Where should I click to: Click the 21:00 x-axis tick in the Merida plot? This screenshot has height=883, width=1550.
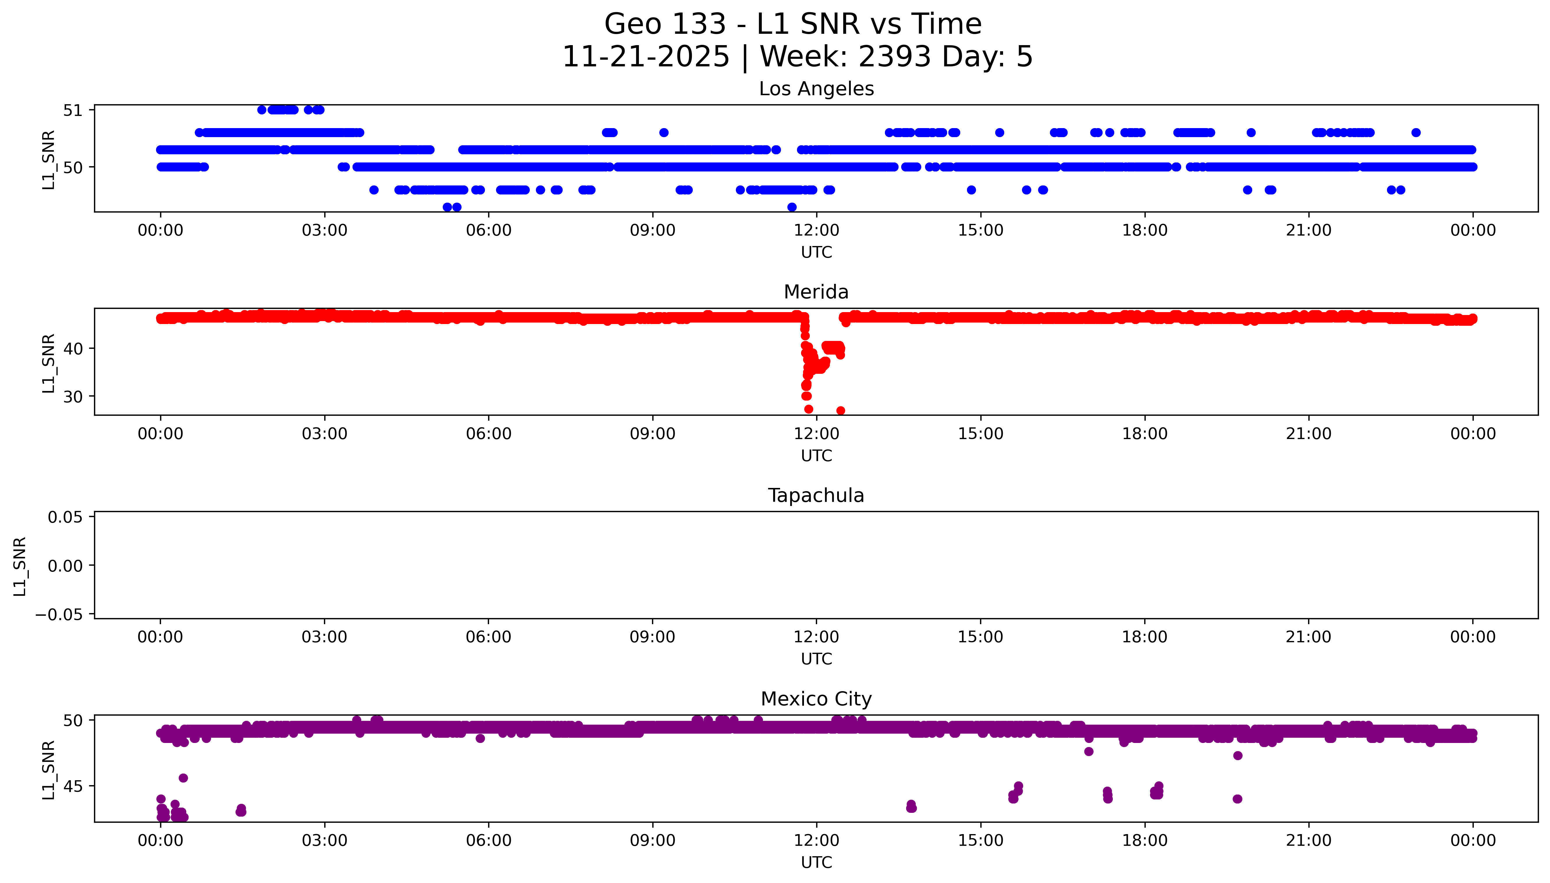[x=1308, y=433]
